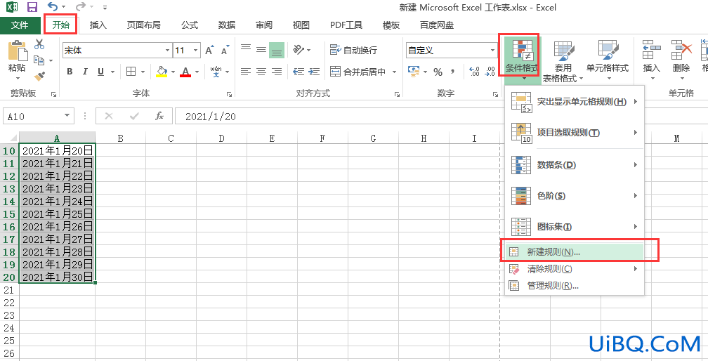This screenshot has width=708, height=361.
Task: Toggle center text alignment
Action: (x=261, y=72)
